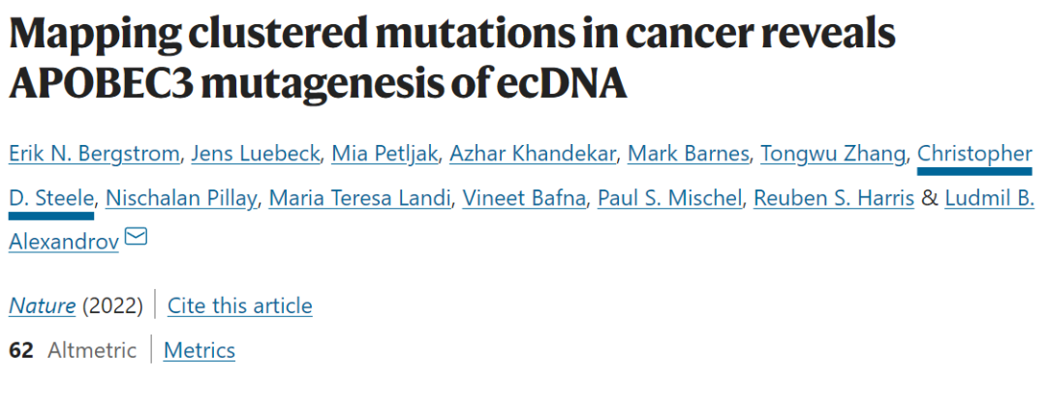Viewport: 1046px width, 407px height.
Task: Click author Vineet Bafna
Action: [523, 198]
